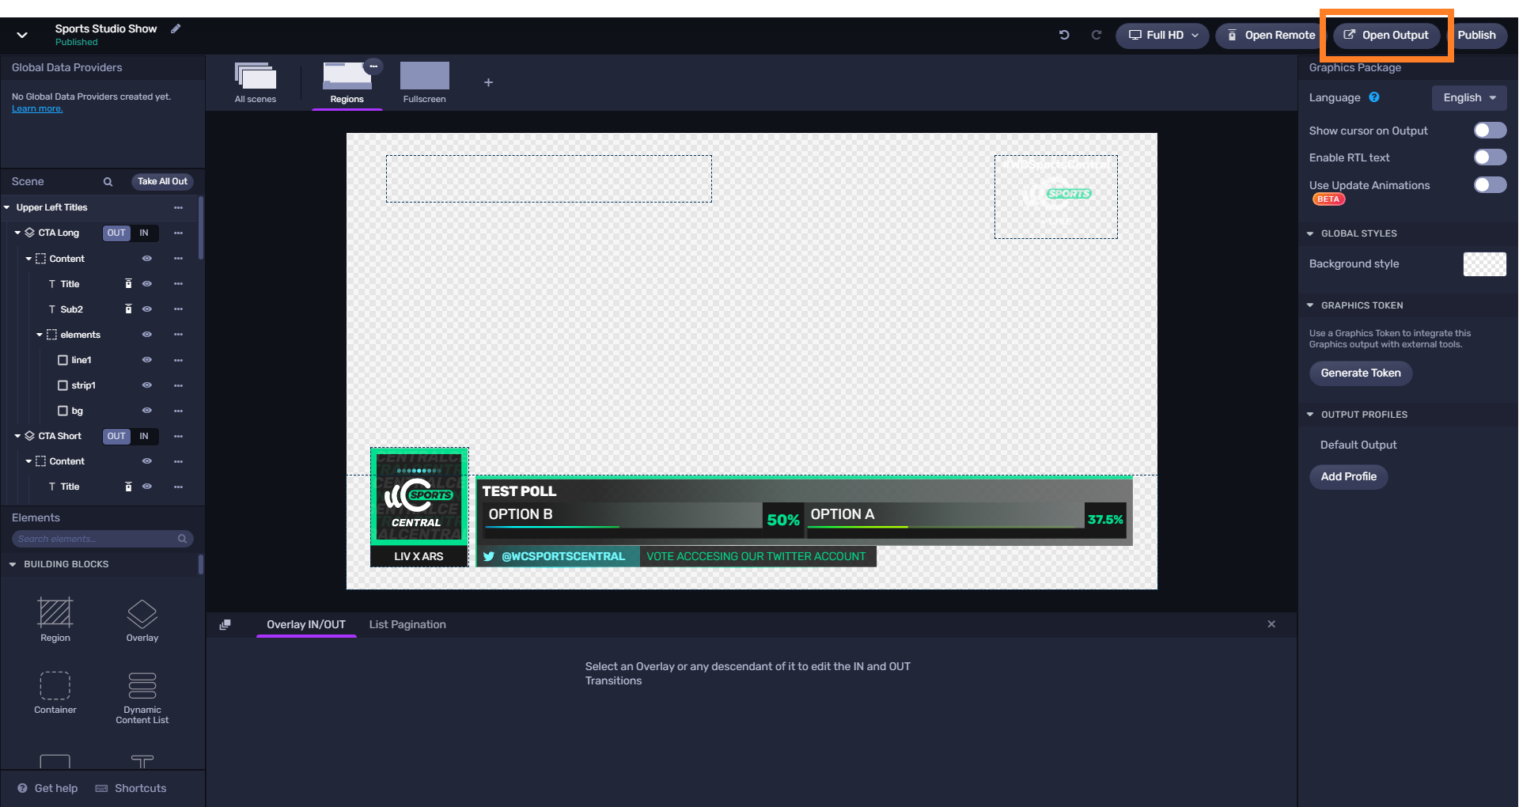Click the pencil icon to rename show
Image resolution: width=1519 pixels, height=807 pixels.
176,29
